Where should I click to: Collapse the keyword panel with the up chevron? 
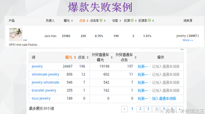coord(182,50)
